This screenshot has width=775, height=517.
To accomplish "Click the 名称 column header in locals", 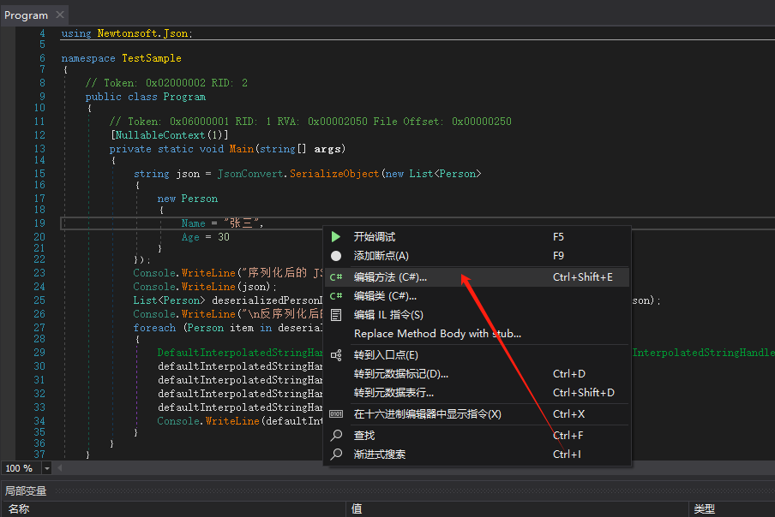I will [19, 508].
